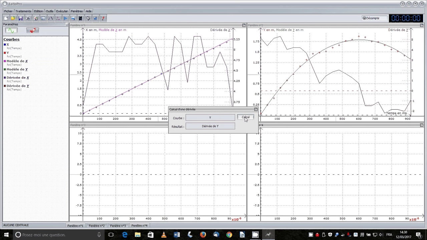The width and height of the screenshot is (427, 240).
Task: Switch to the Fenêtre n°3 tab
Action: point(118,226)
